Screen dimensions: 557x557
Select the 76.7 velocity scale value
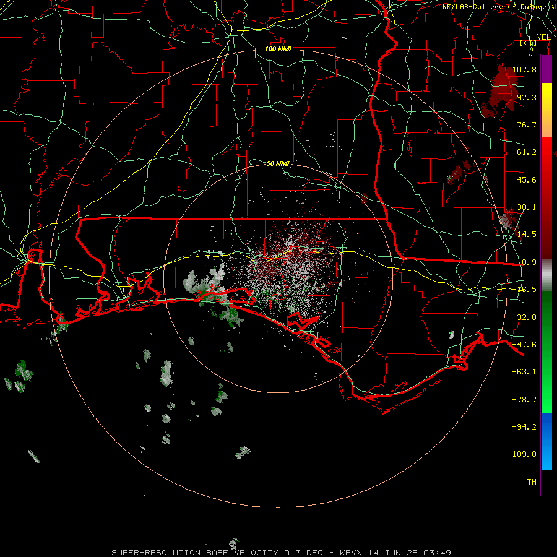pyautogui.click(x=527, y=124)
